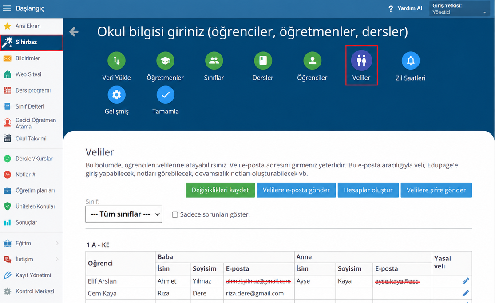Screen dimensions: 495x303
Task: Edit Elif Arslan's row with pencil icon
Action: click(x=466, y=281)
